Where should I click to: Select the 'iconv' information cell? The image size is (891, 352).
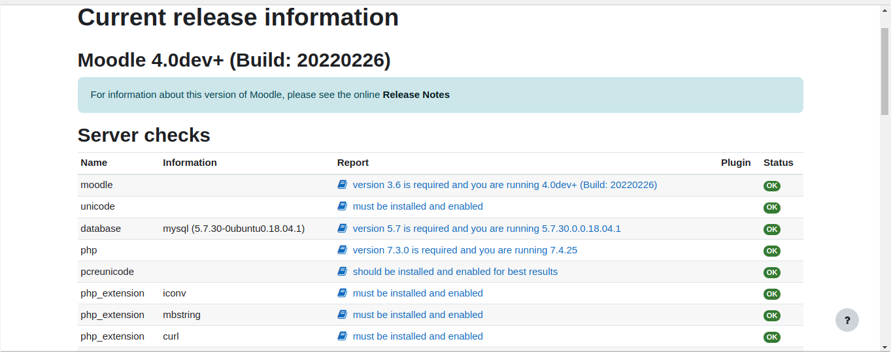tap(175, 293)
